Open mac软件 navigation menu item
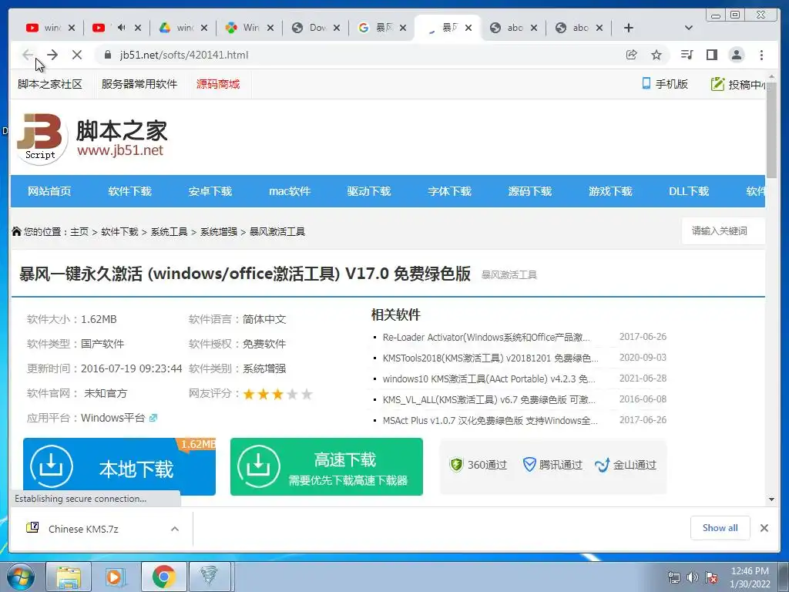 [290, 191]
